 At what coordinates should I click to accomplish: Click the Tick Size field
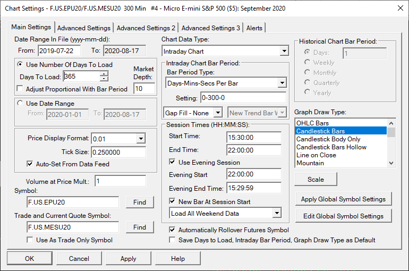(x=118, y=152)
